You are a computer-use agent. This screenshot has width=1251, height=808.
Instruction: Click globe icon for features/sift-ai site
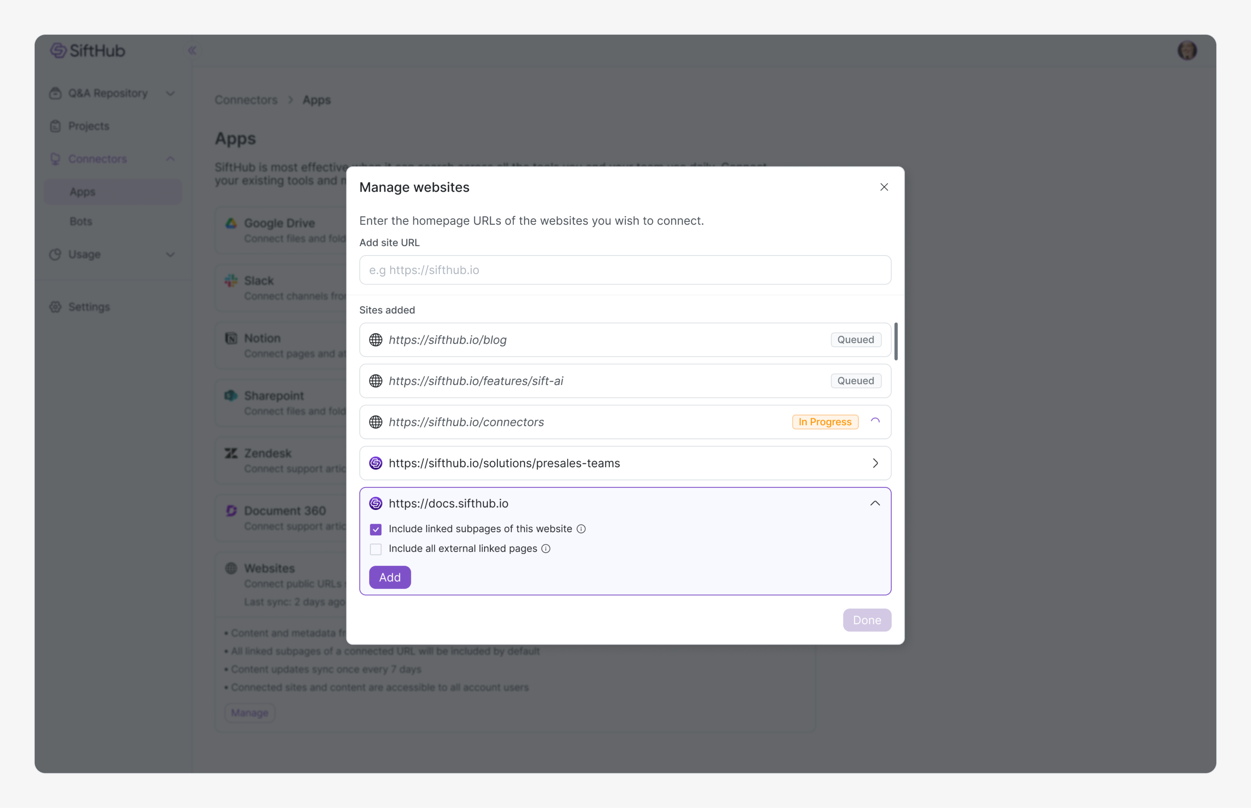[x=375, y=381]
